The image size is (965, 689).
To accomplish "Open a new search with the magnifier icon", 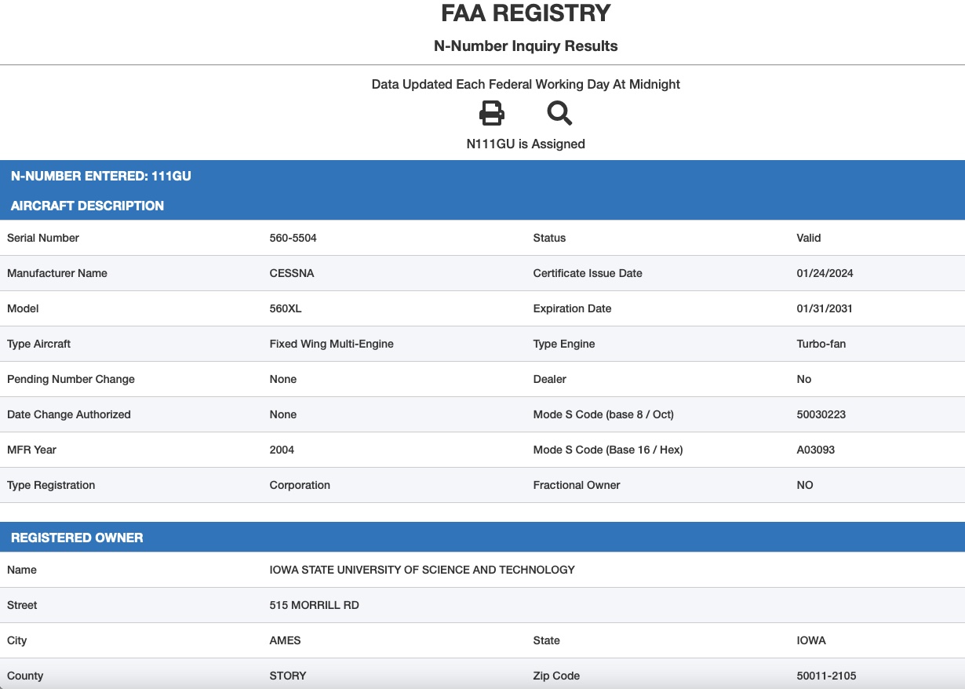I will click(x=559, y=113).
